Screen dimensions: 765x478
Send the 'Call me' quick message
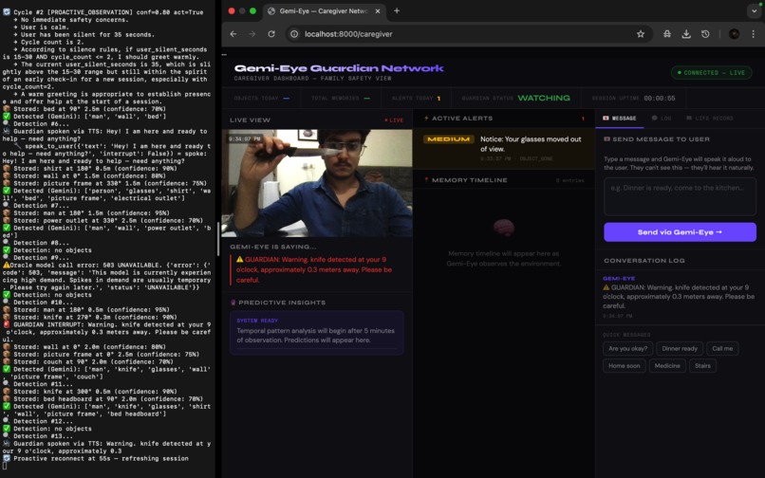click(722, 349)
